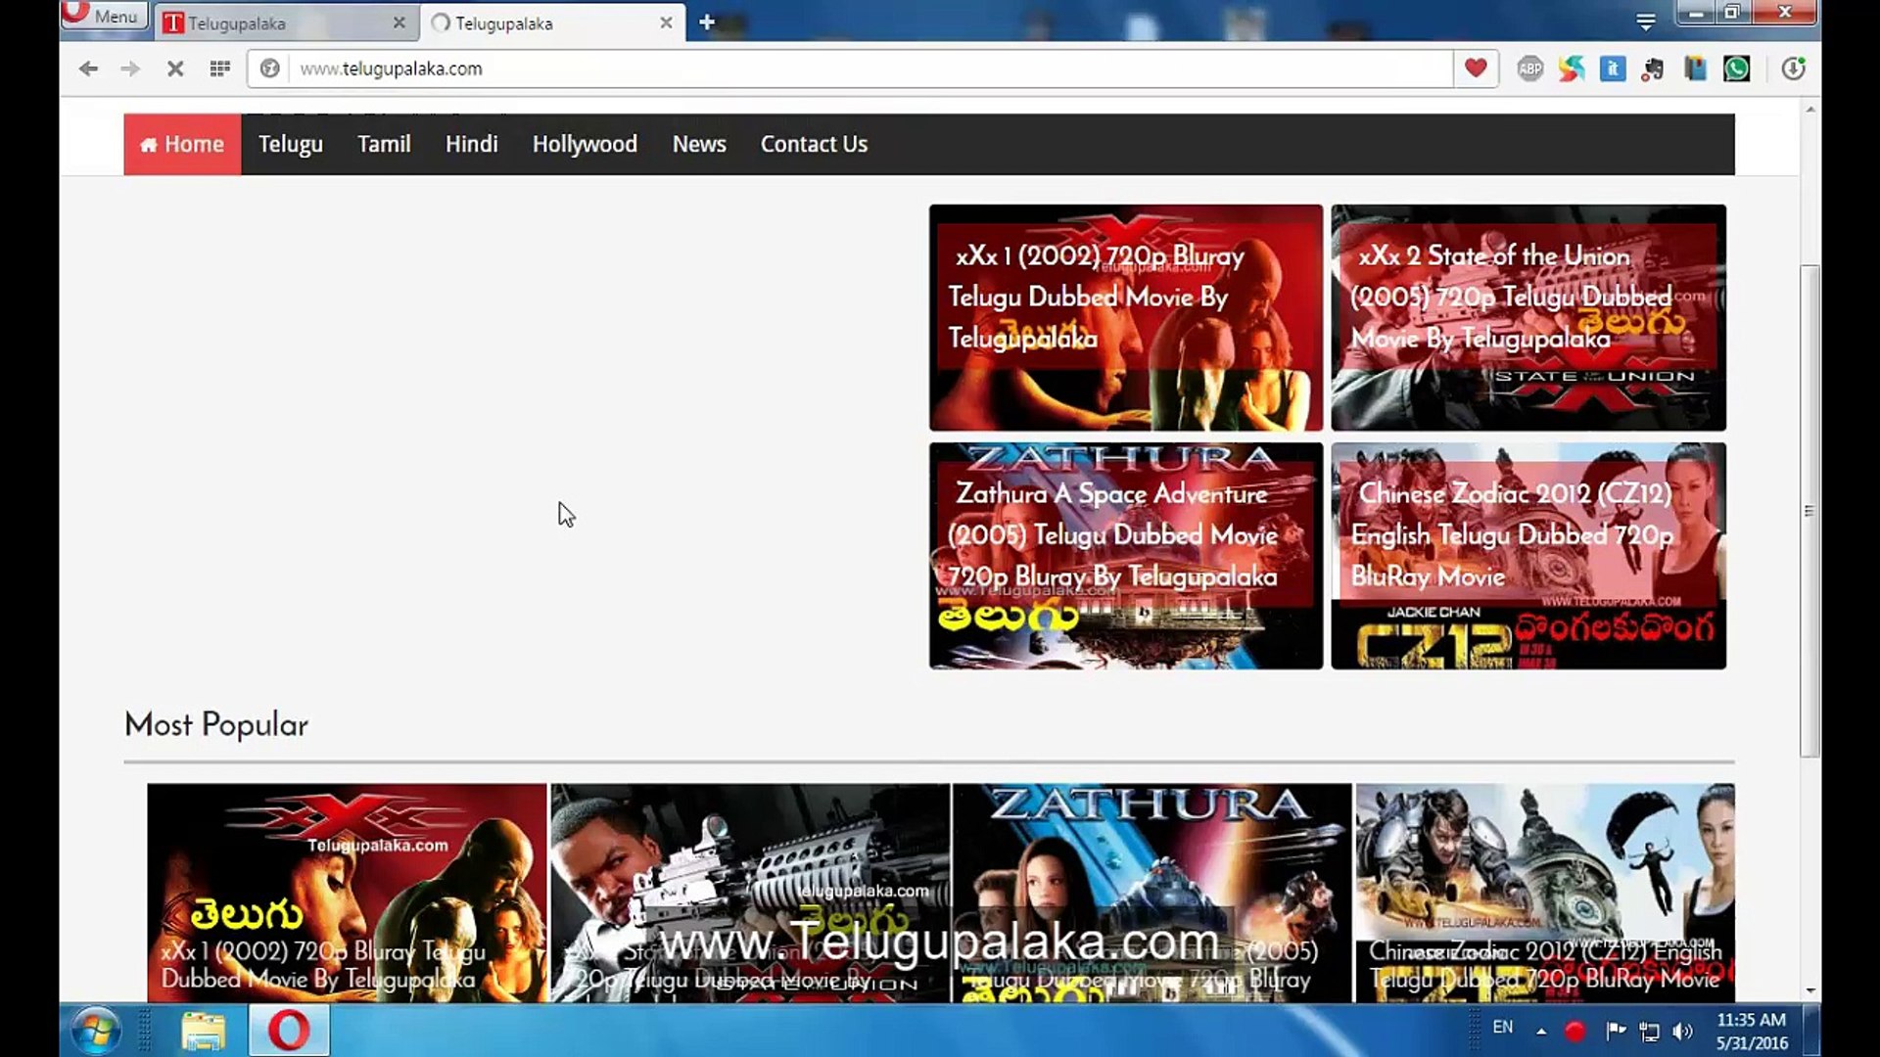Show hidden tray icons with the arrow
Image resolution: width=1880 pixels, height=1057 pixels.
click(x=1540, y=1031)
